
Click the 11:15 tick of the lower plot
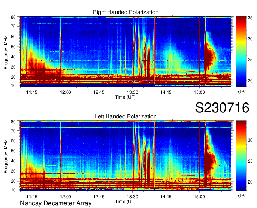(32, 197)
